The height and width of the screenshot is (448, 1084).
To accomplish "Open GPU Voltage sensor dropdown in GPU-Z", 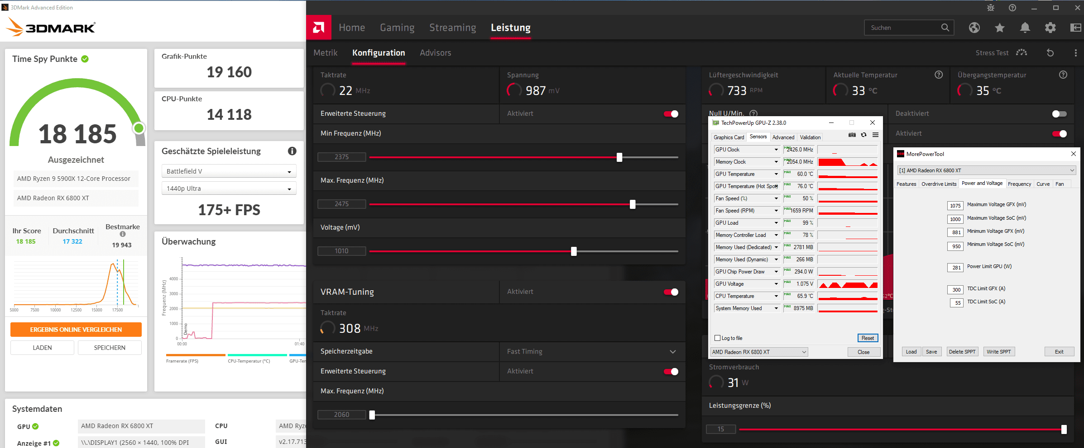I will coord(776,284).
